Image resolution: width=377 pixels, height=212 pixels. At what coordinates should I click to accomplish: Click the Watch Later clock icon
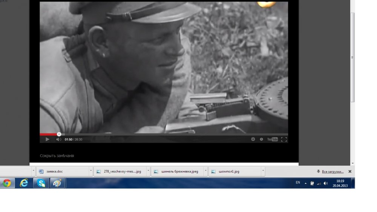(261, 139)
